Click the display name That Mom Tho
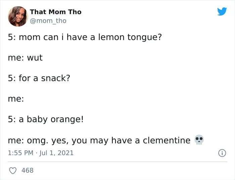This screenshot has height=180, width=235. [56, 12]
